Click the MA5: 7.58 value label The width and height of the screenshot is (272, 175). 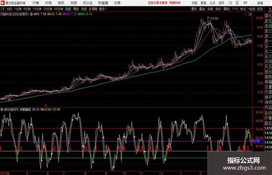click(40, 14)
